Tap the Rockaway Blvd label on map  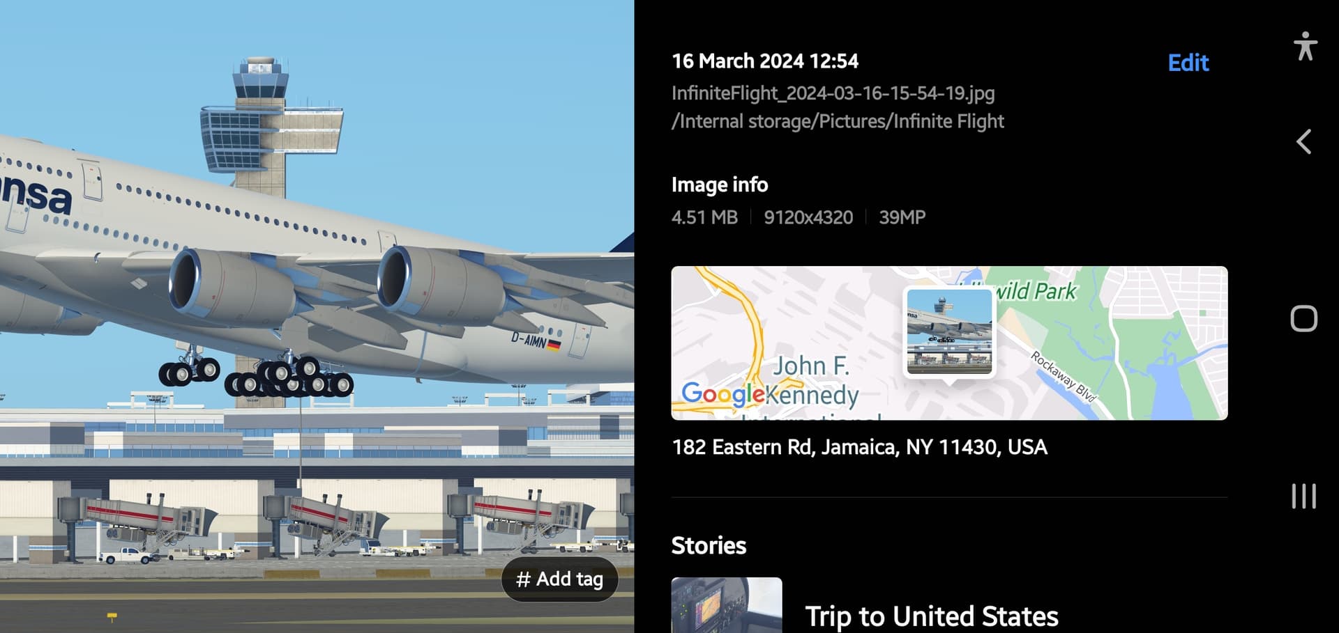click(x=1063, y=377)
